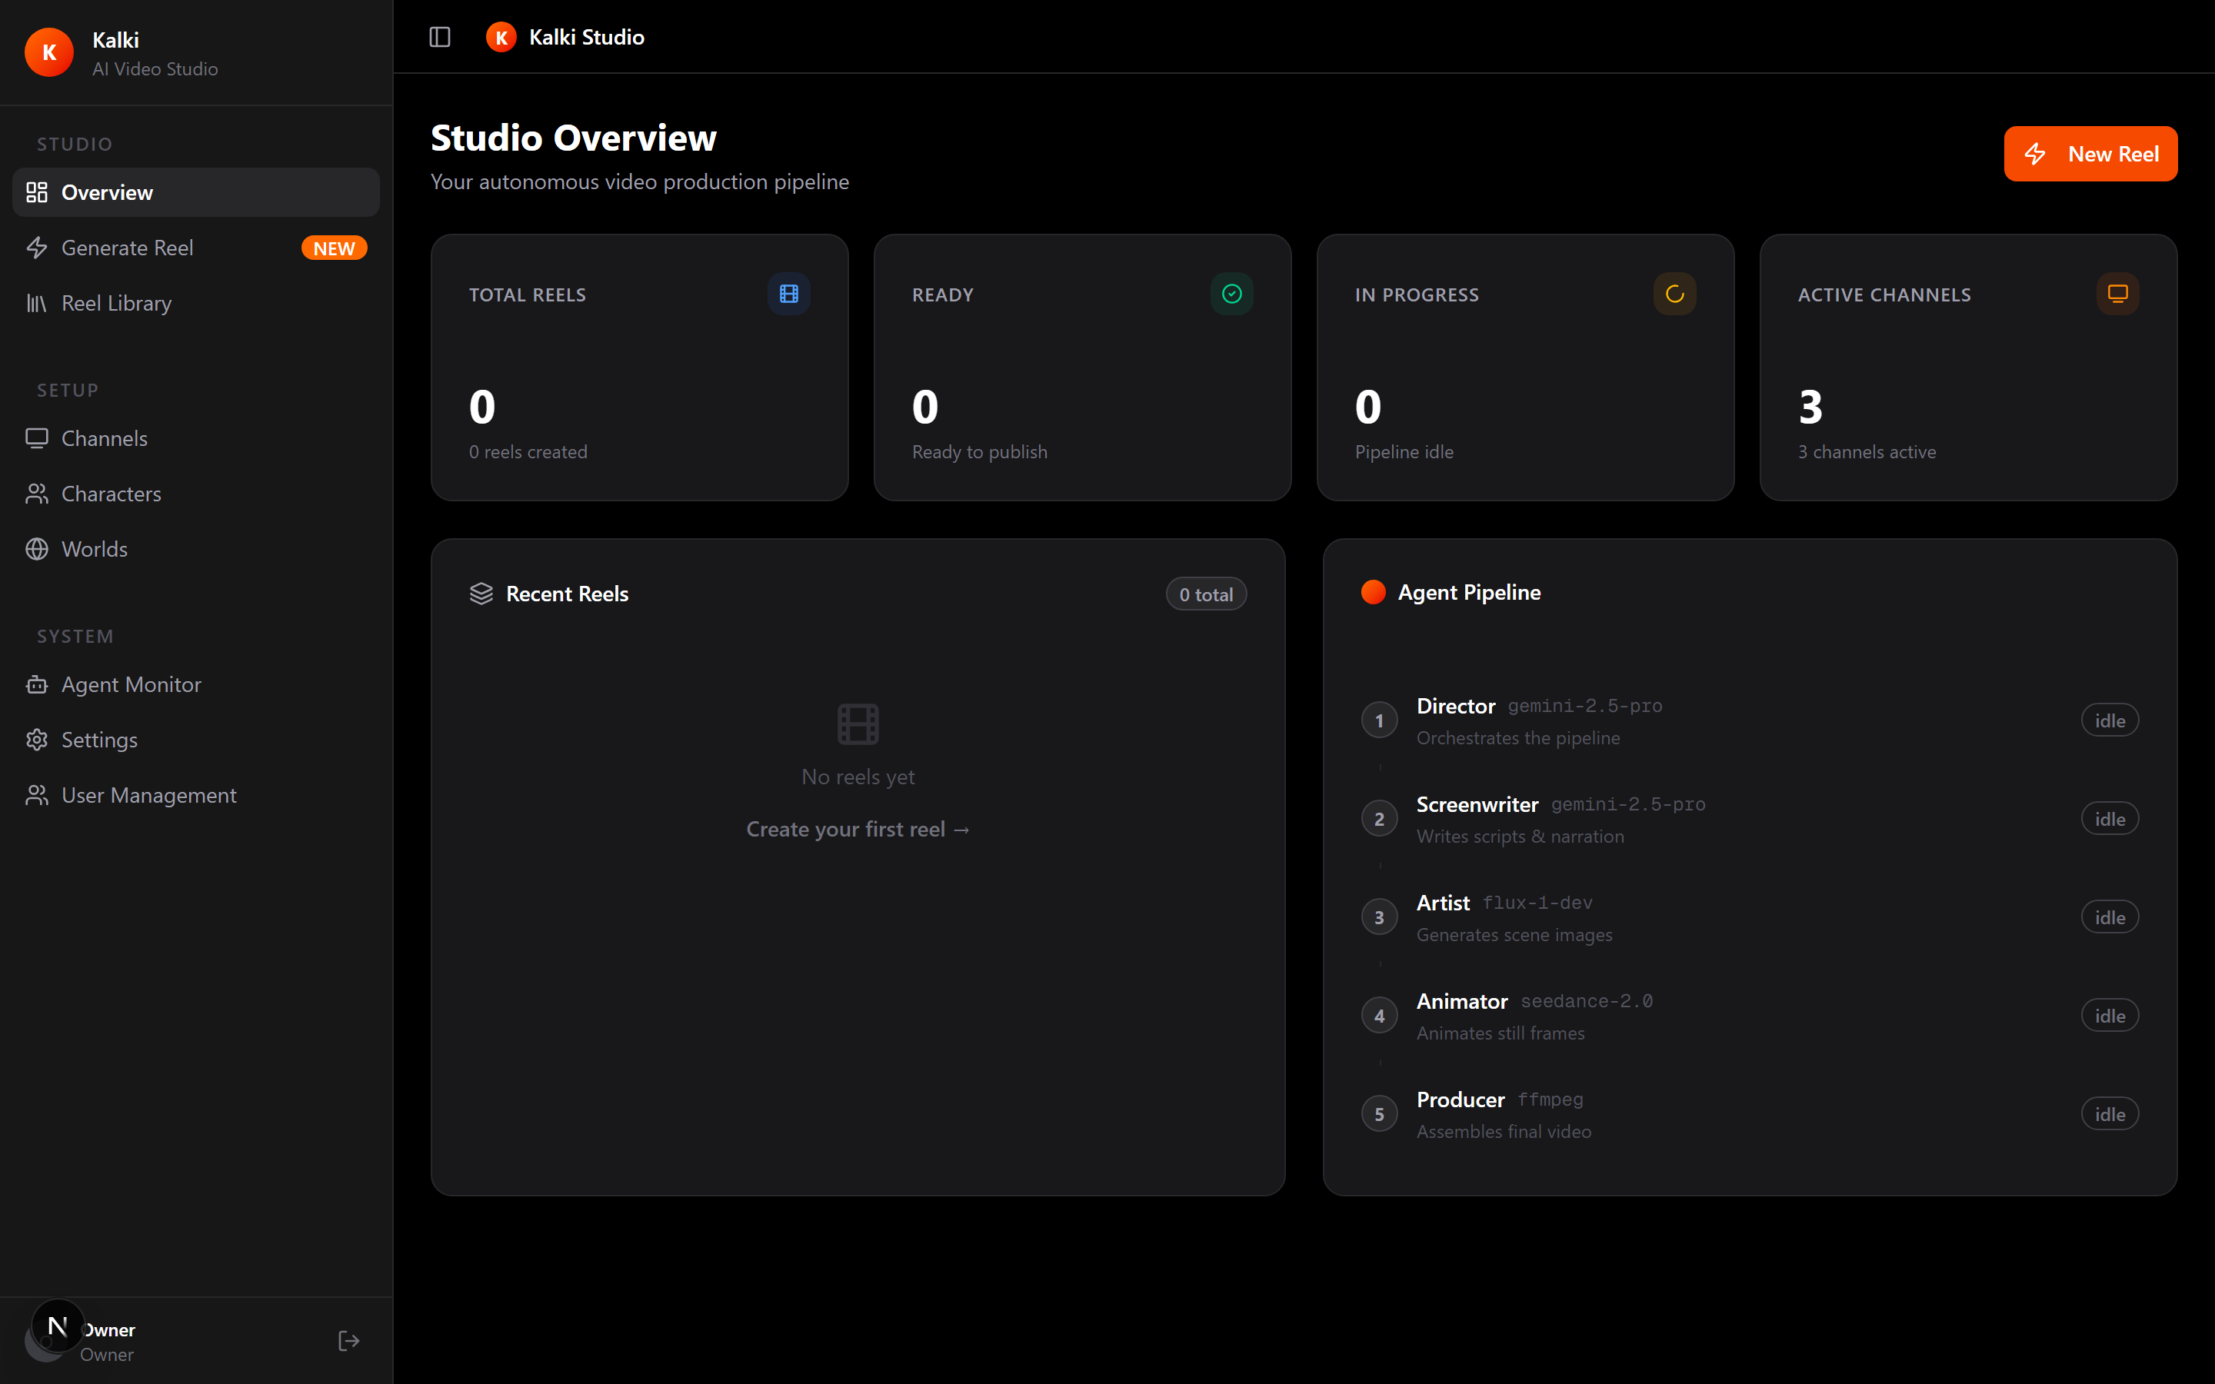Click the log out icon
The image size is (2215, 1384).
[348, 1340]
